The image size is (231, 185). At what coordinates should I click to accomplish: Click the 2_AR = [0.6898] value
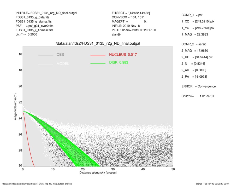(x=194, y=70)
